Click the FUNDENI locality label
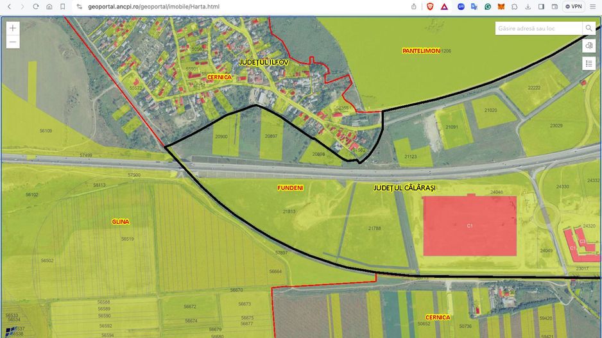The height and width of the screenshot is (338, 602). pos(290,188)
